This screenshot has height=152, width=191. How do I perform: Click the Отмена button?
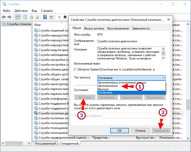point(140,131)
